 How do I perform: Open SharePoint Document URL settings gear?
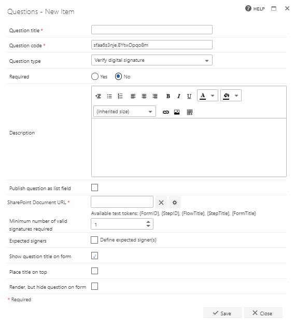coord(175,203)
